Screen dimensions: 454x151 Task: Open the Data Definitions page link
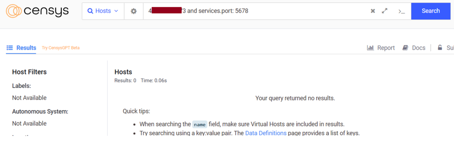266,133
